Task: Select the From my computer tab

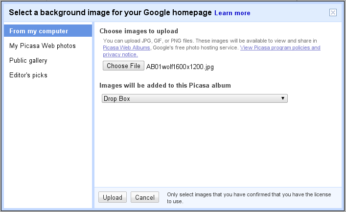Action: 48,31
